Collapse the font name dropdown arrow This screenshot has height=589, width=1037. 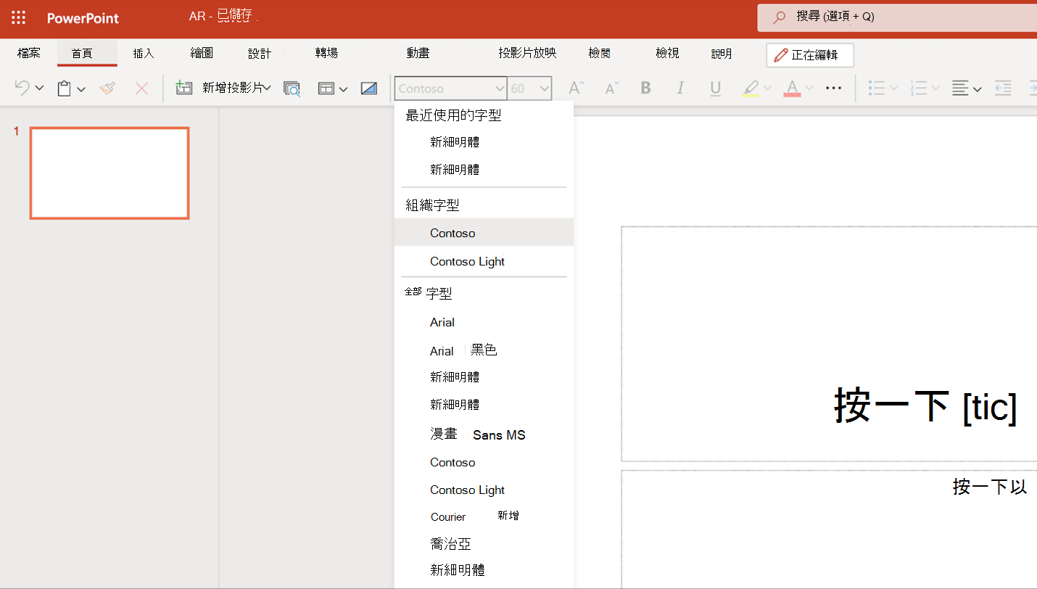(x=500, y=88)
